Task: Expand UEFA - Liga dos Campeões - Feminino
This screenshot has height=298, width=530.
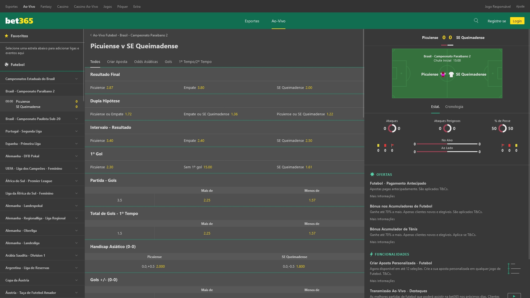Action: pyautogui.click(x=42, y=169)
